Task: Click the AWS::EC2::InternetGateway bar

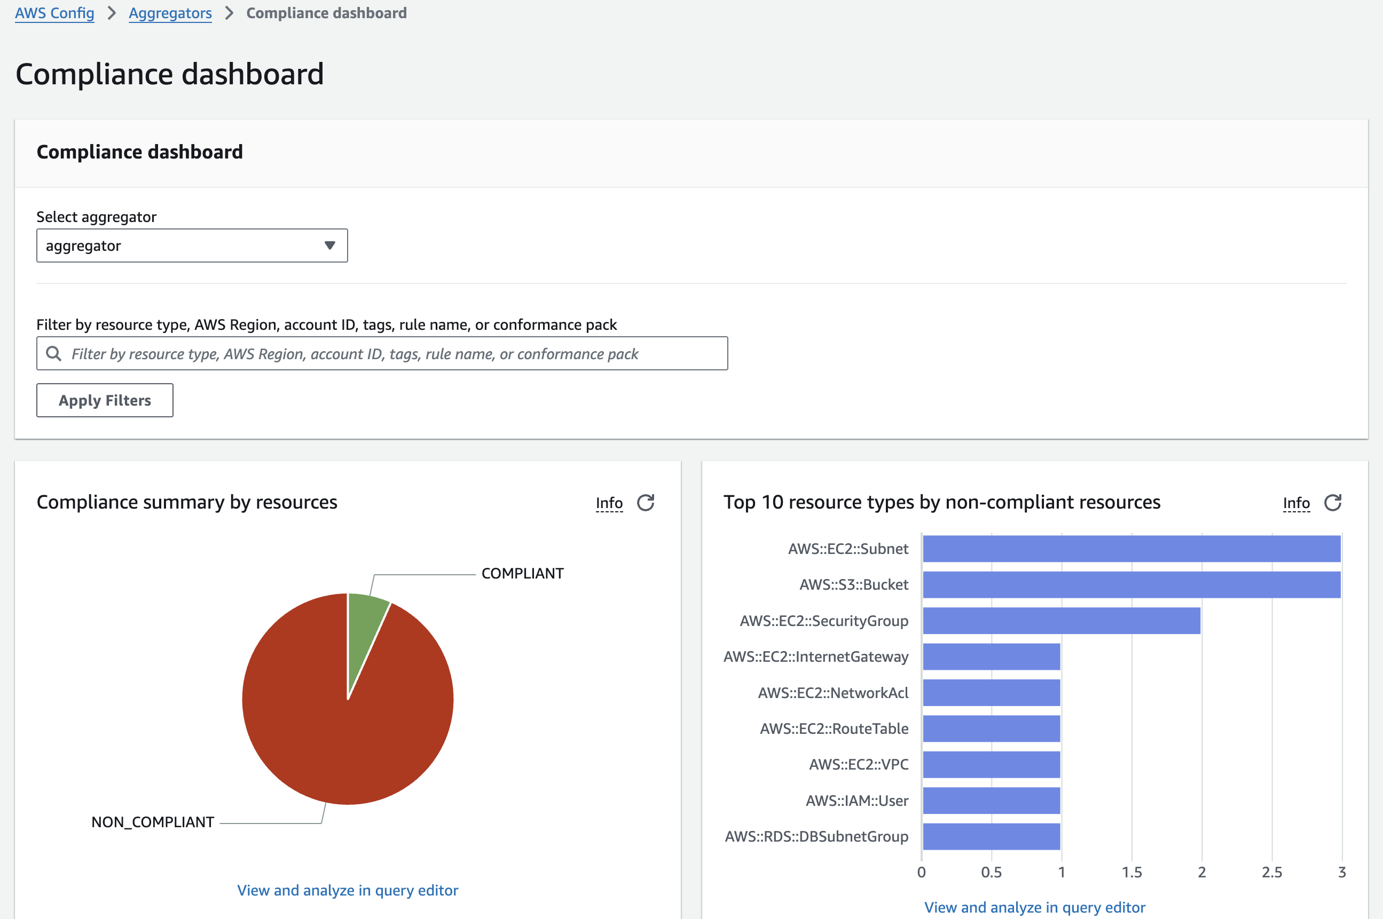Action: [x=992, y=656]
